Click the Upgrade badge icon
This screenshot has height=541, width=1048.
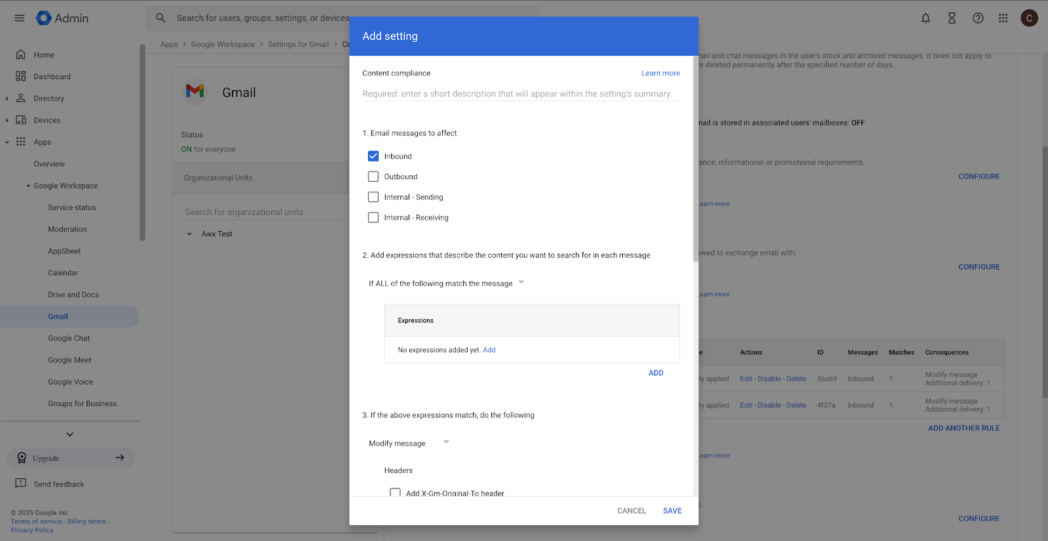tap(22, 458)
